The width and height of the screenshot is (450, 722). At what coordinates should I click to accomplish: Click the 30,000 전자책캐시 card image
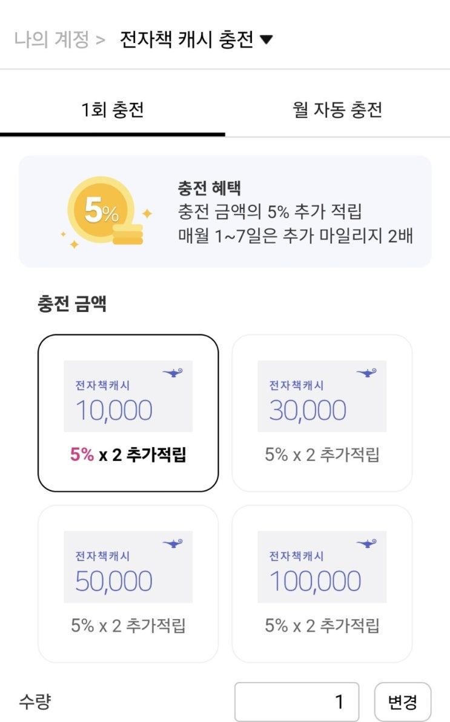point(322,397)
